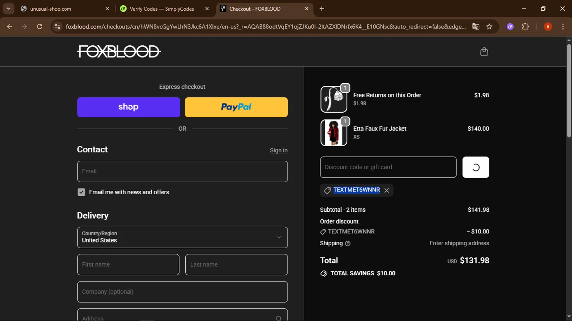Click the Etta Faux Fur Jacket name

pyautogui.click(x=380, y=129)
